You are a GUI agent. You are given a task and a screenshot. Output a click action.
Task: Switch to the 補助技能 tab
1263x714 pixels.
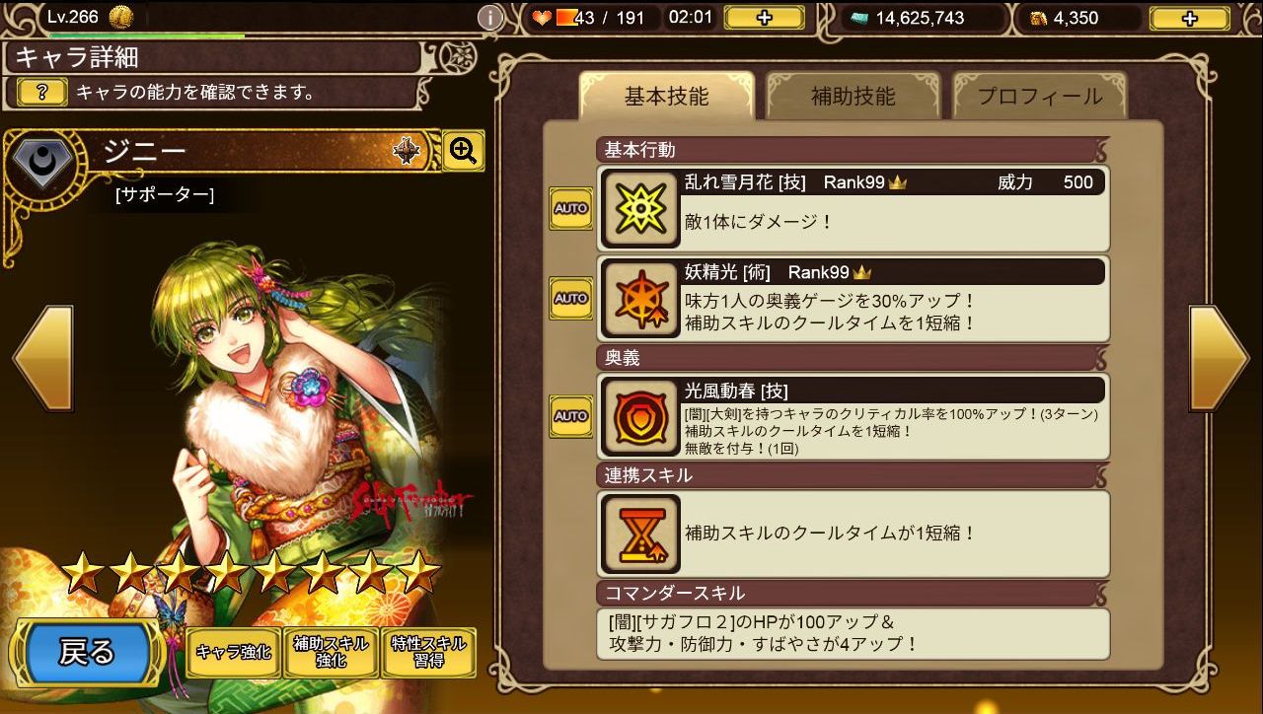[853, 96]
